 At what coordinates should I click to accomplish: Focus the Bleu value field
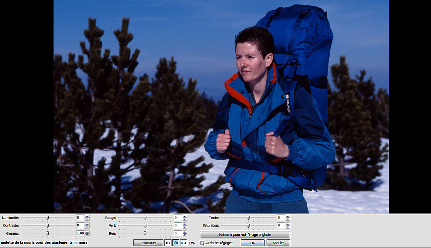(178, 233)
